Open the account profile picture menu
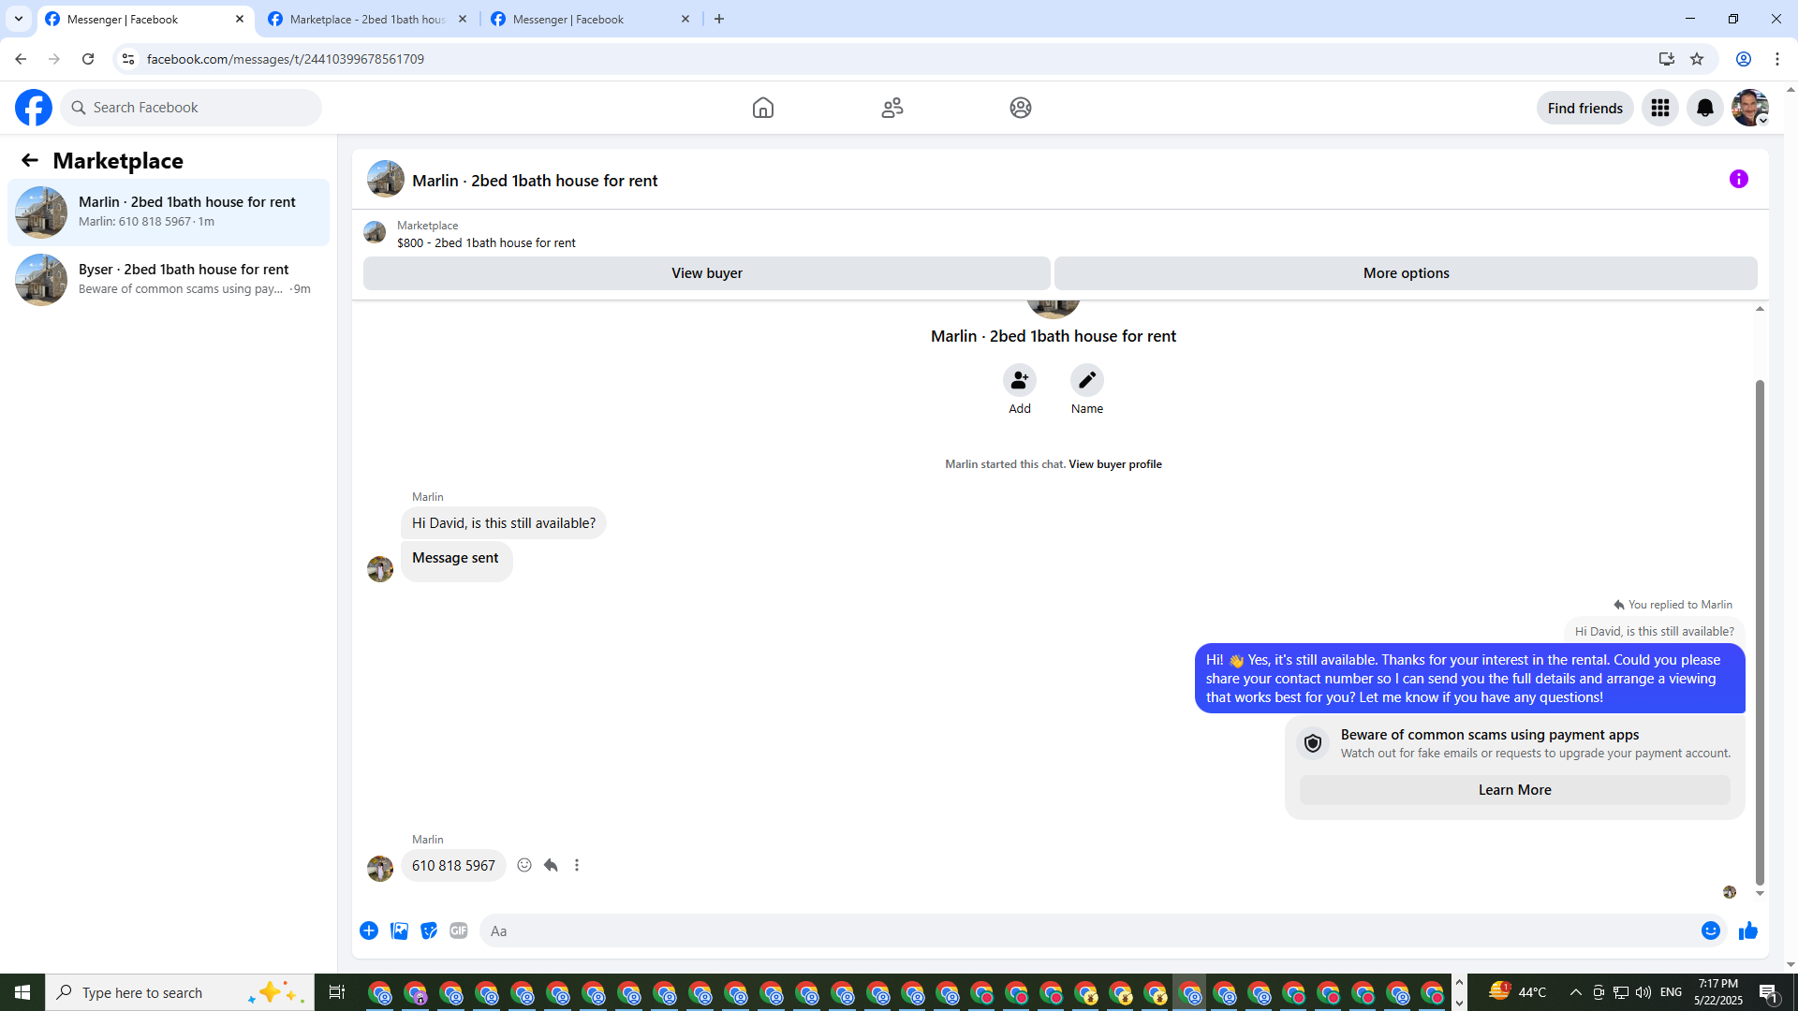This screenshot has height=1011, width=1798. coord(1750,108)
